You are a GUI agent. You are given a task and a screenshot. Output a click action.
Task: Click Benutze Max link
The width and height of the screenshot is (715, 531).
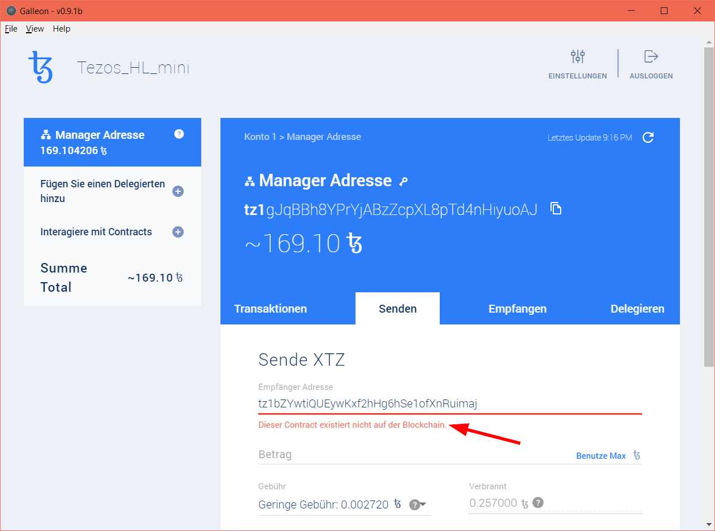(601, 456)
